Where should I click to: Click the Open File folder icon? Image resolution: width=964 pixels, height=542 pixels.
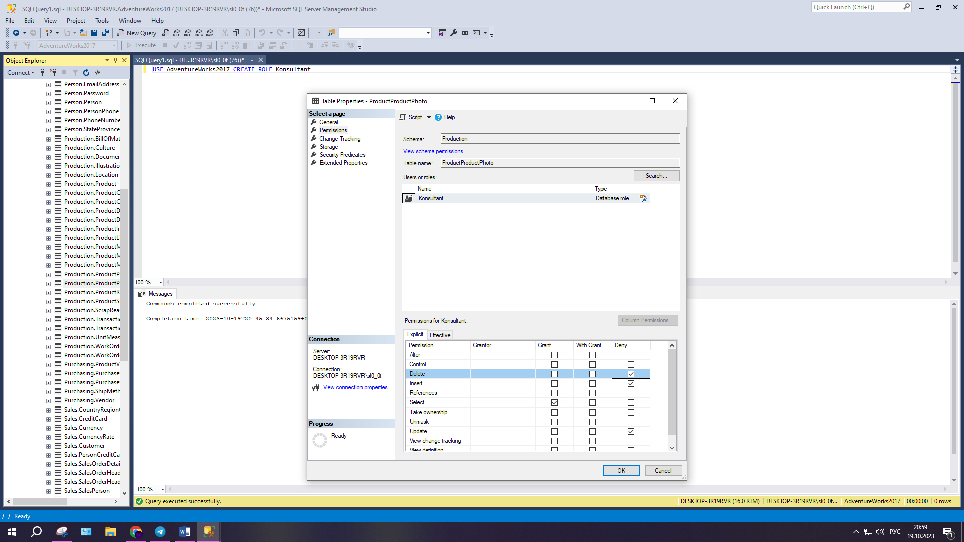[83, 33]
